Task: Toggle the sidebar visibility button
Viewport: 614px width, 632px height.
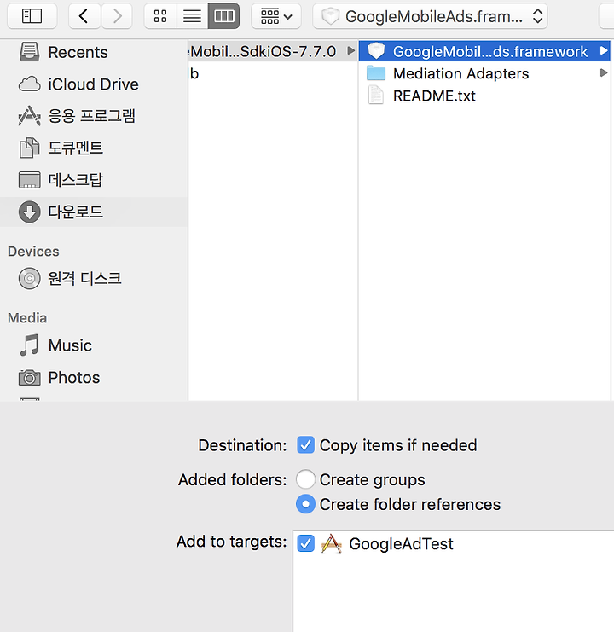Action: pyautogui.click(x=32, y=16)
